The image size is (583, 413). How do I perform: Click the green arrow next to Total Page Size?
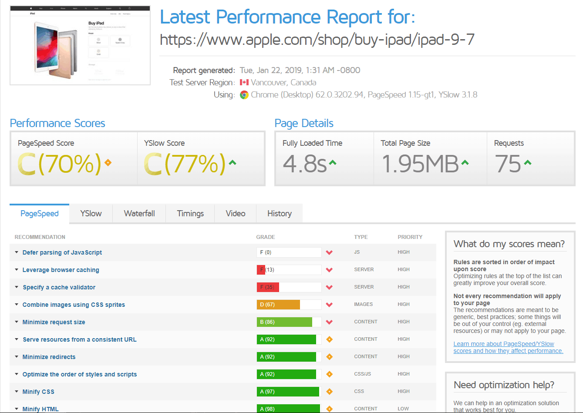(465, 162)
